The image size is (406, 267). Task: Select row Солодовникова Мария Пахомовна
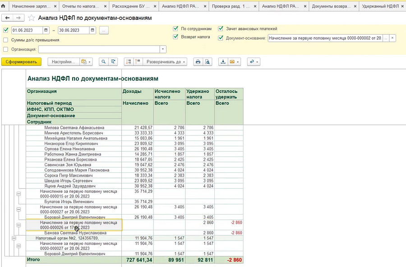[x=134, y=170]
